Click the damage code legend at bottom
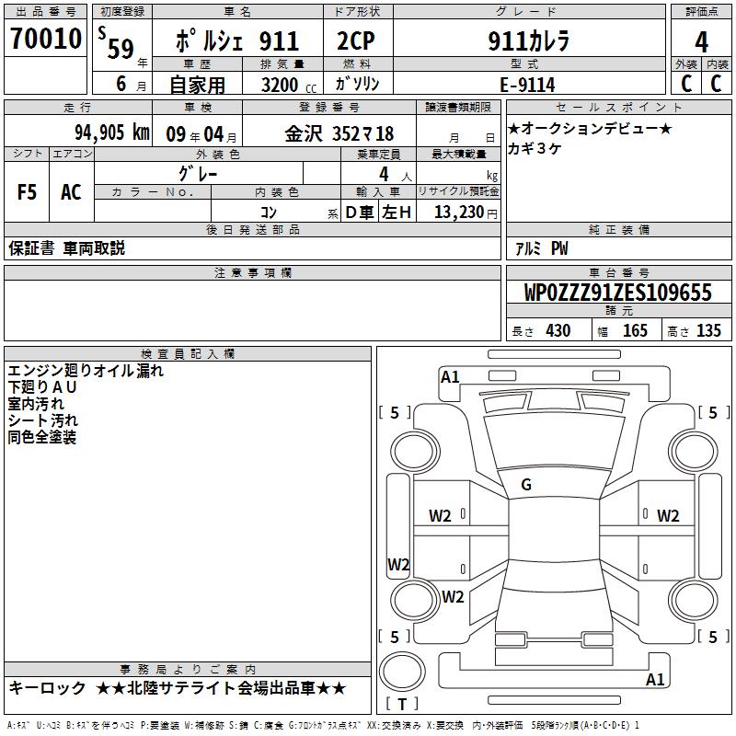Screen dimensions: 736x736 (x=324, y=726)
